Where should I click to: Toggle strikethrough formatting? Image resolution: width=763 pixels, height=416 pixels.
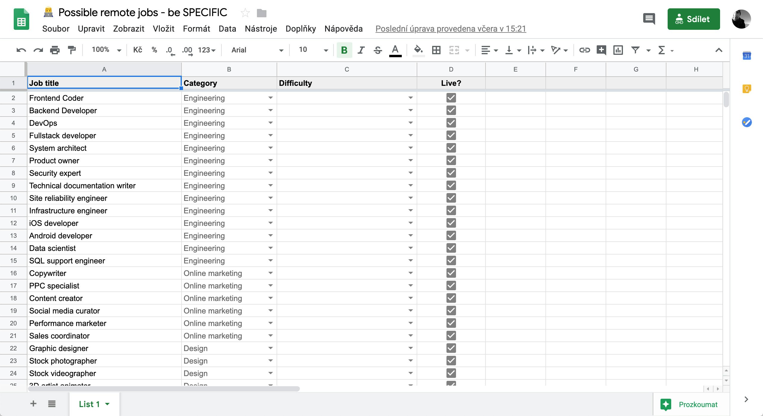click(378, 50)
